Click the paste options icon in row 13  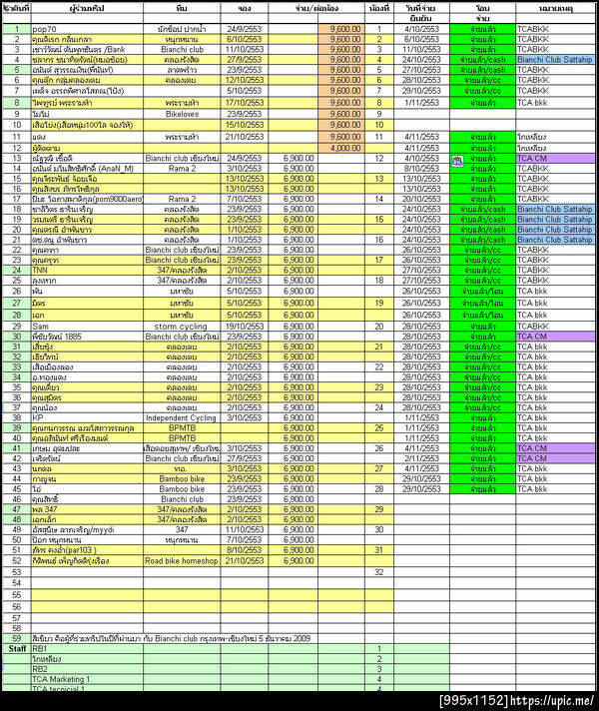point(457,161)
